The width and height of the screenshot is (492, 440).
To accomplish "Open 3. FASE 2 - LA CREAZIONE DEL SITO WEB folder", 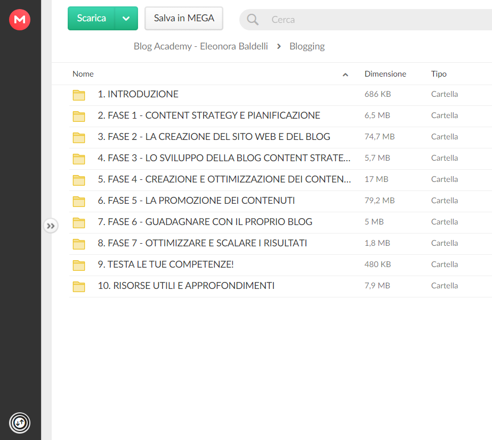I will click(x=214, y=137).
